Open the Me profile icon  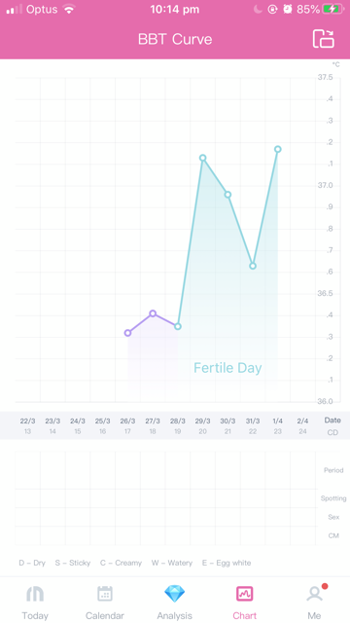(315, 594)
